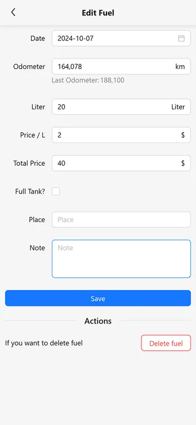This screenshot has height=425, width=196.
Task: Open the calendar icon in Date field
Action: 181,38
